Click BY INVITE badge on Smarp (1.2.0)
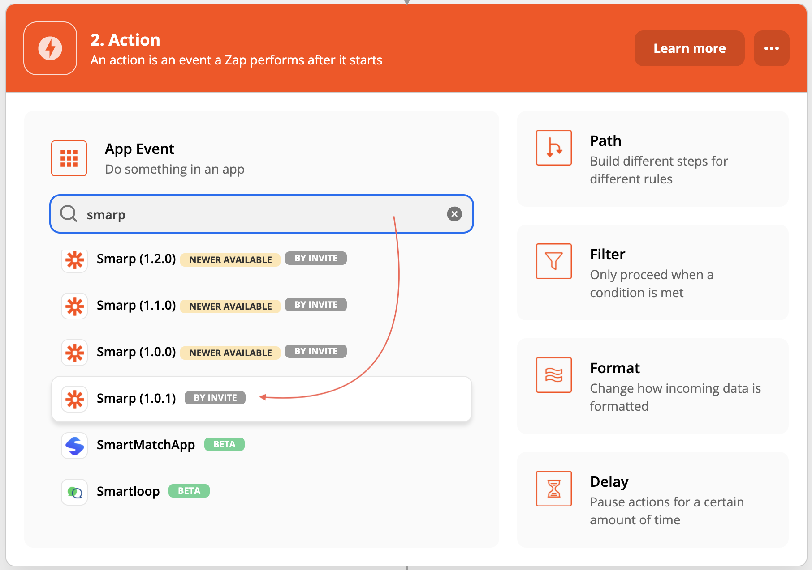Image resolution: width=812 pixels, height=570 pixels. point(316,258)
